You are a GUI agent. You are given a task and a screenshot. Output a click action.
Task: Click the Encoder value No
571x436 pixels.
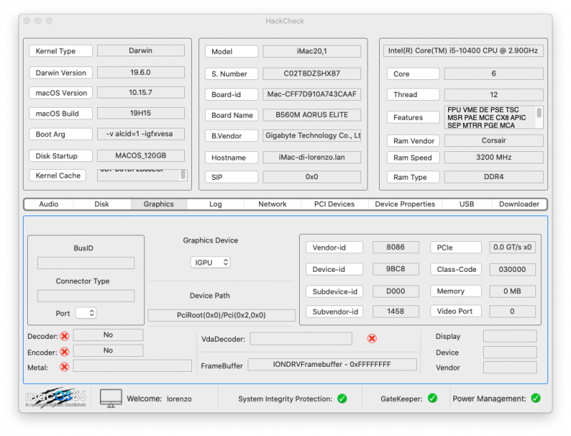(x=108, y=350)
